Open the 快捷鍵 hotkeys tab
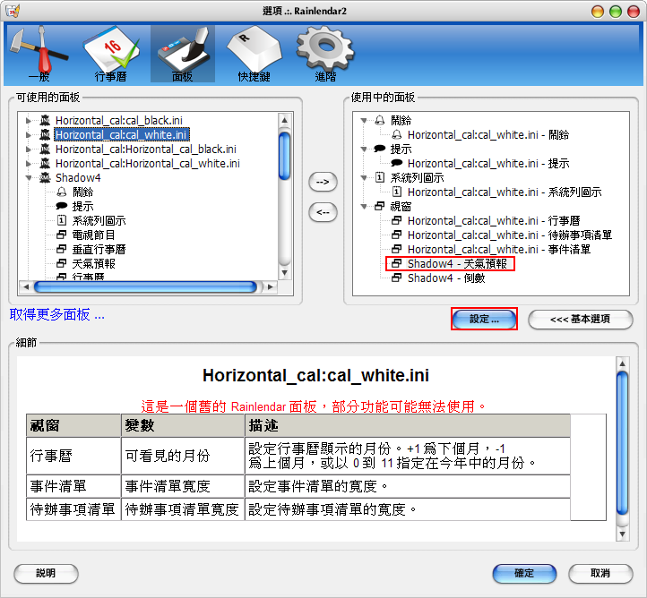This screenshot has height=598, width=647. (254, 54)
